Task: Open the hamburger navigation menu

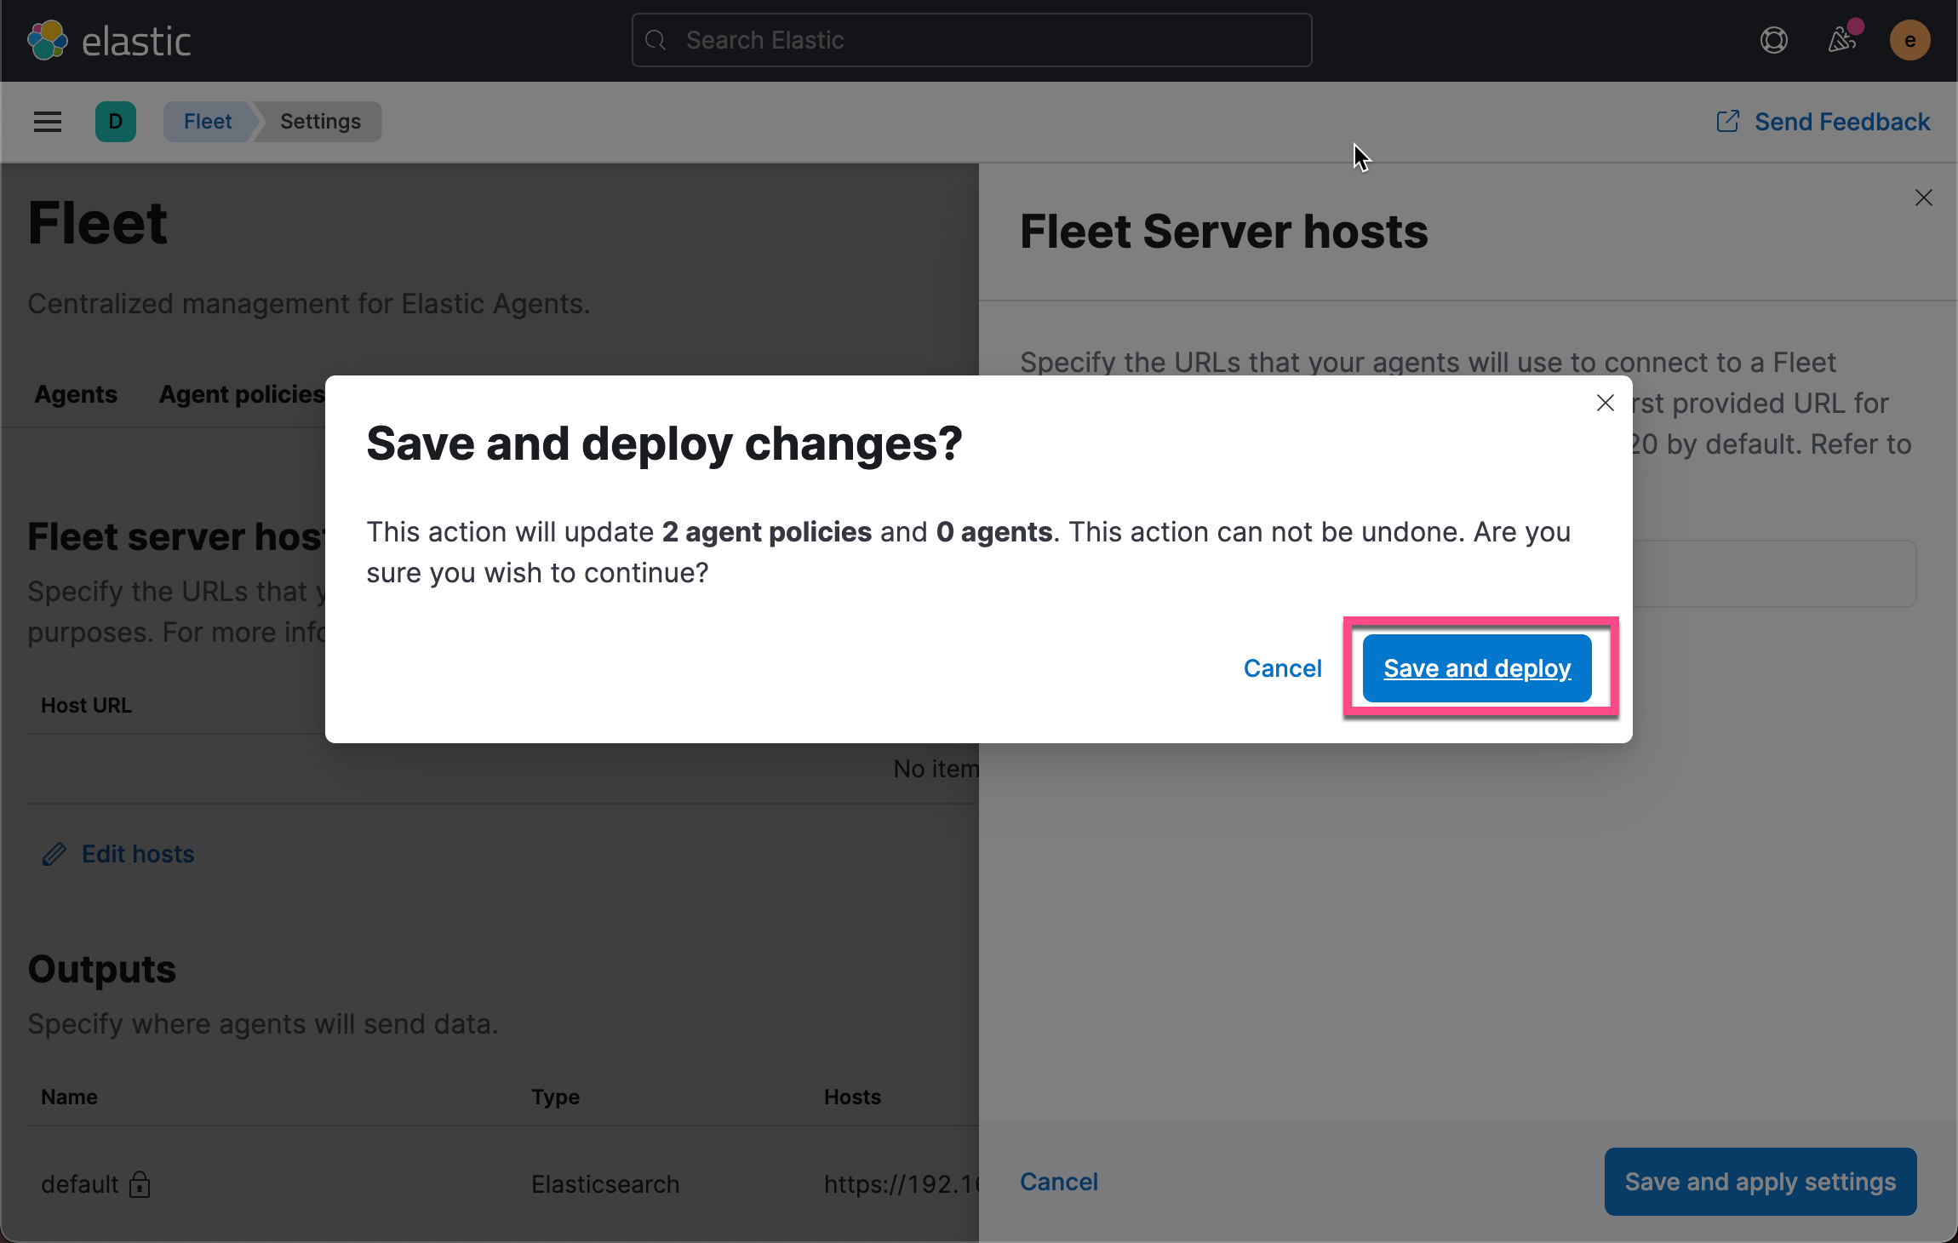Action: [48, 122]
